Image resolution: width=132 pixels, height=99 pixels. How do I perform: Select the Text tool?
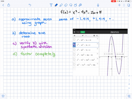click(51, 5)
